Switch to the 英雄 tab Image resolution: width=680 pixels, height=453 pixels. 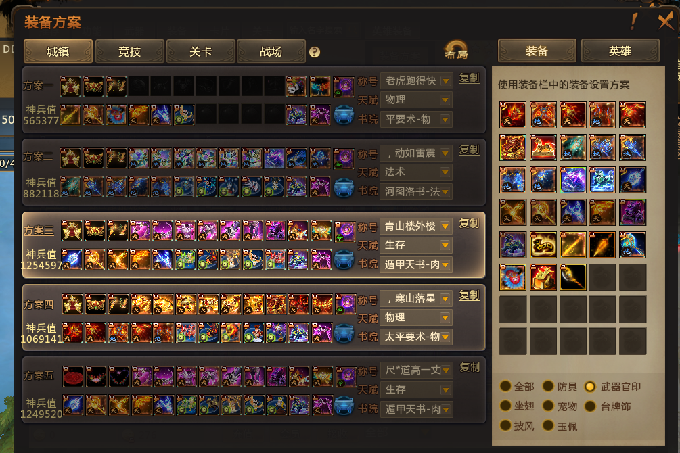(620, 51)
